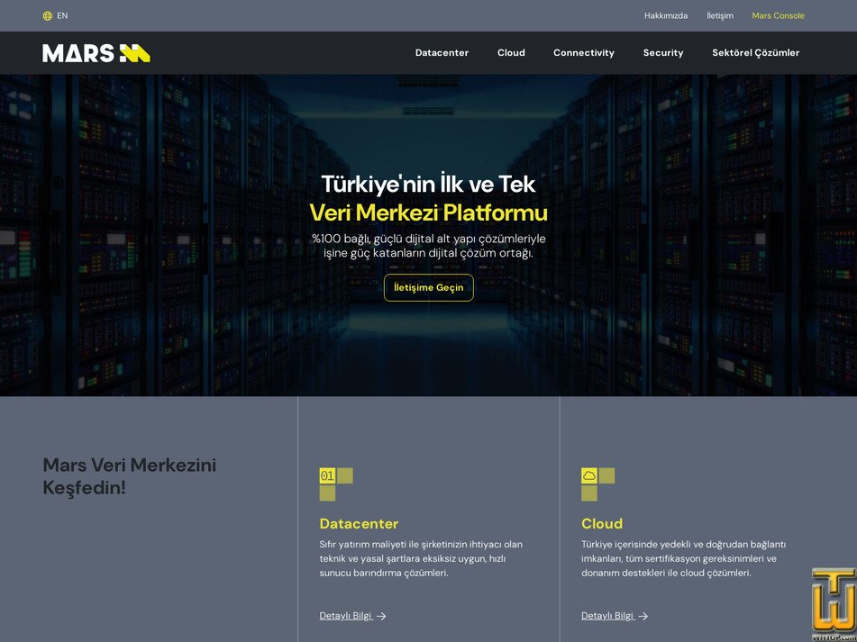Open the Hakkımızda page

(x=665, y=16)
